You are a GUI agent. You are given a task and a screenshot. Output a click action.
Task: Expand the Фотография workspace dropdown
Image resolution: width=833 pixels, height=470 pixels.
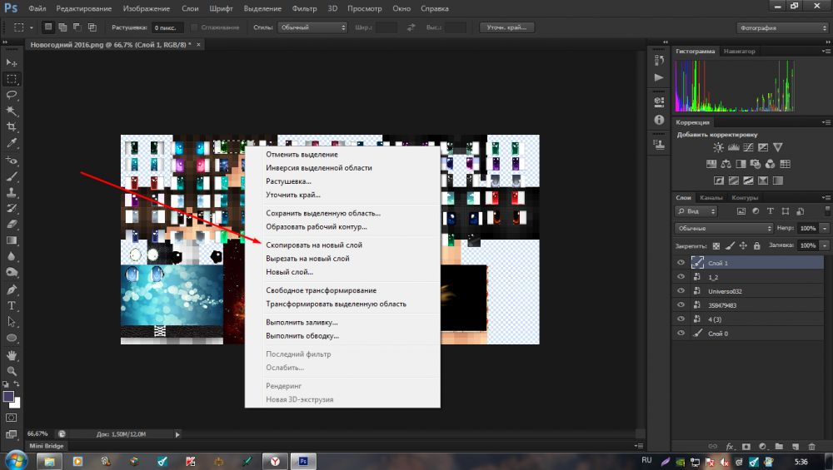tap(781, 27)
